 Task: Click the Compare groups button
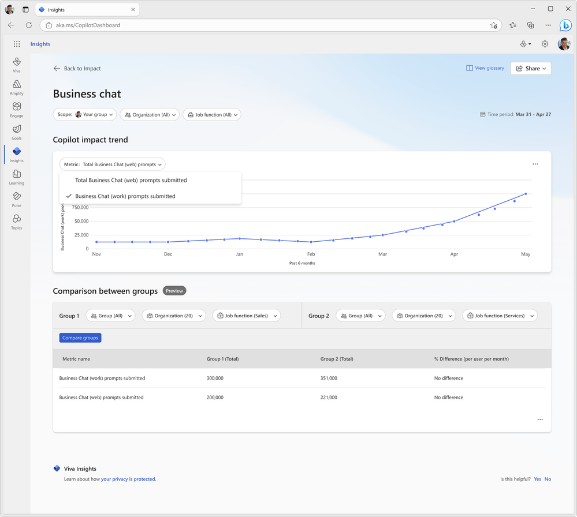[x=80, y=338]
